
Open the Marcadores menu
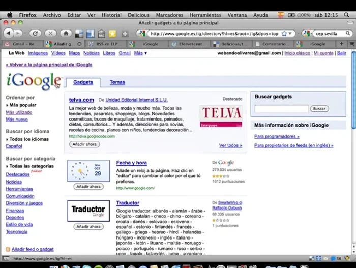click(169, 15)
